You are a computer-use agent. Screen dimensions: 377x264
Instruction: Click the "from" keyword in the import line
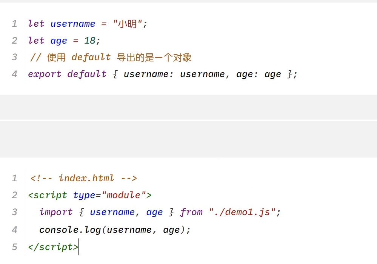(191, 212)
